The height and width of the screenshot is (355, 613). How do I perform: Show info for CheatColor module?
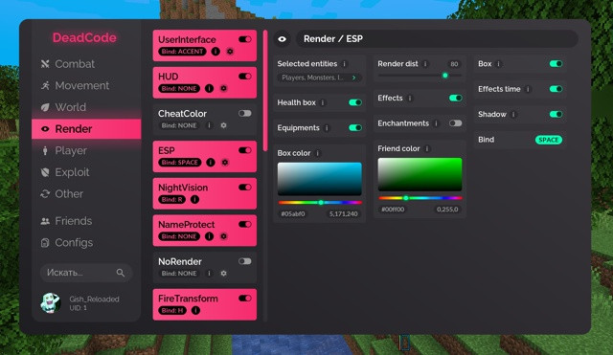pos(209,125)
